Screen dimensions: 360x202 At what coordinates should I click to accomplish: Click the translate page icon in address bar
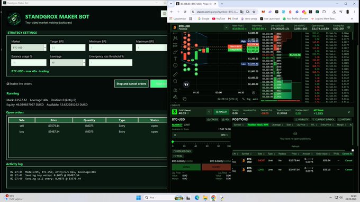coord(242,12)
